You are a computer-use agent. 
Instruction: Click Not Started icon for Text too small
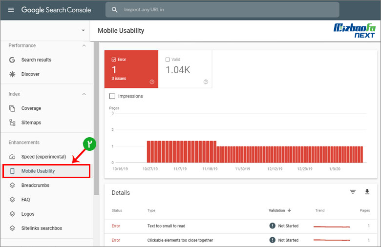[x=273, y=226]
